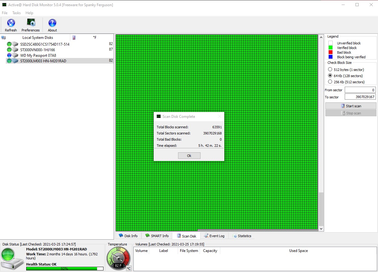This screenshot has height=272, width=378.
Task: Switch to the Event Log tab
Action: coord(214,236)
